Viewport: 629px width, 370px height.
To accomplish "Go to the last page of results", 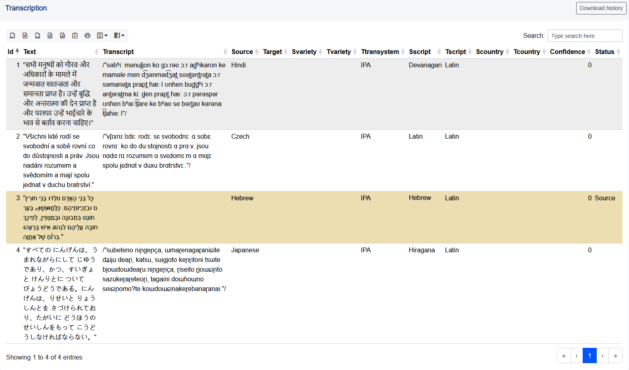I will 615,355.
